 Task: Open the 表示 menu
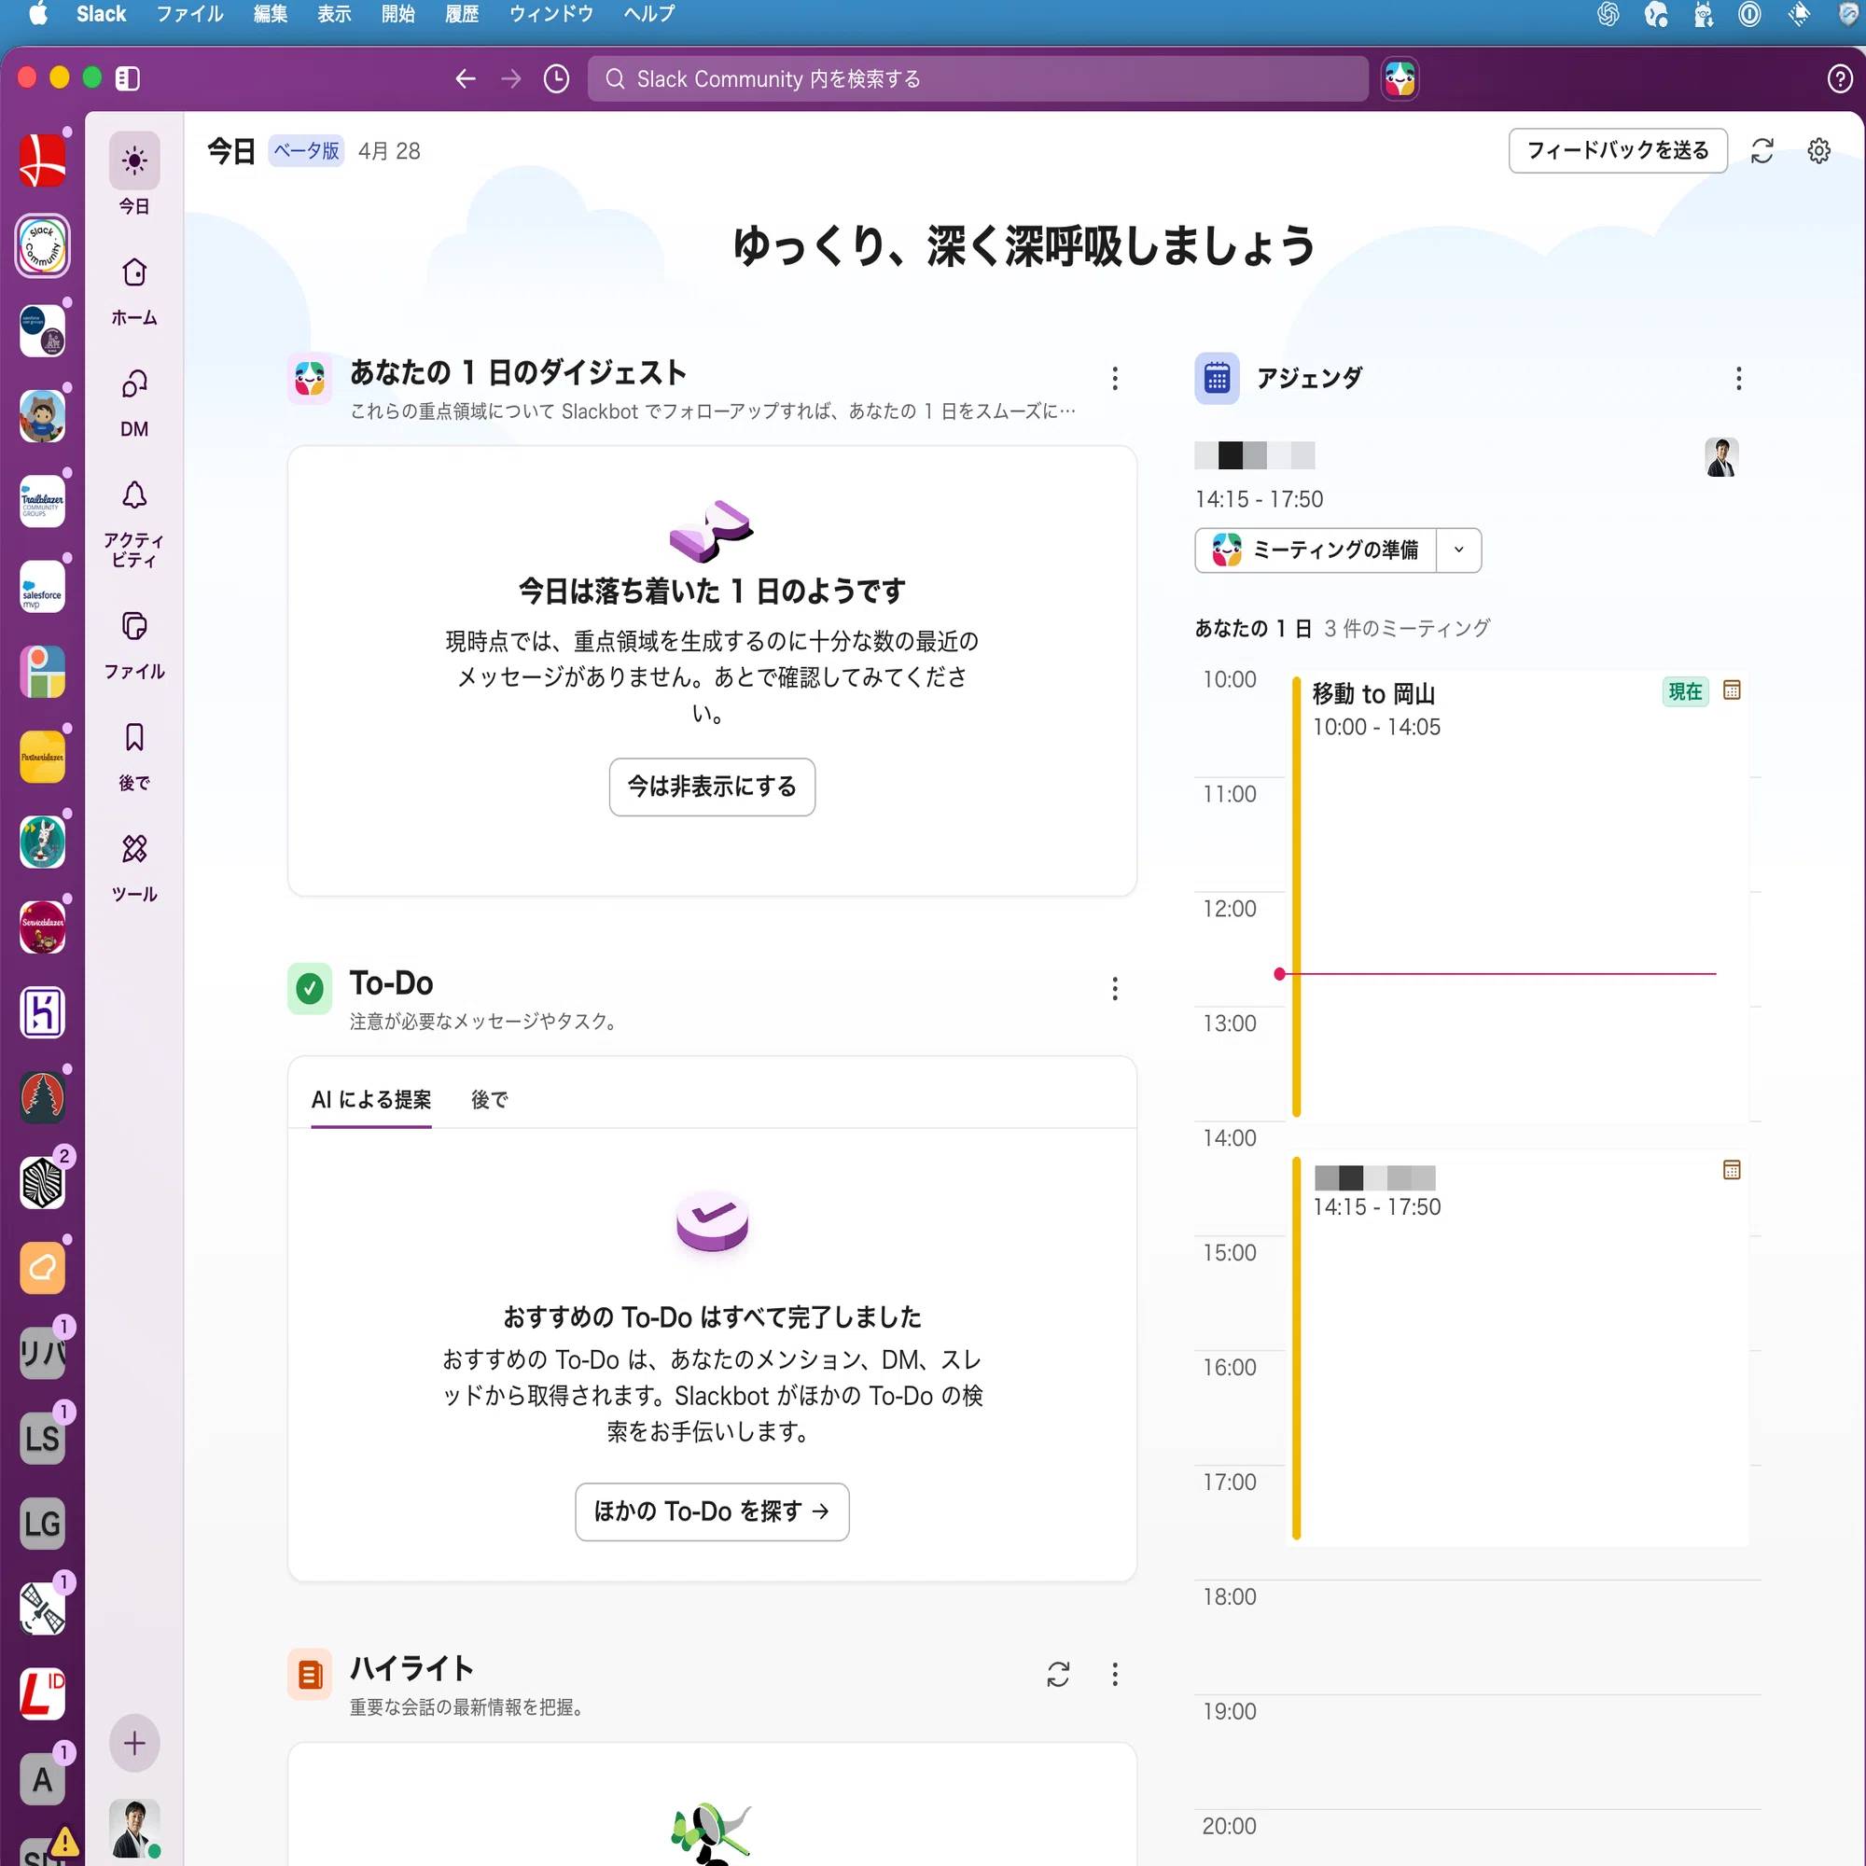(334, 13)
